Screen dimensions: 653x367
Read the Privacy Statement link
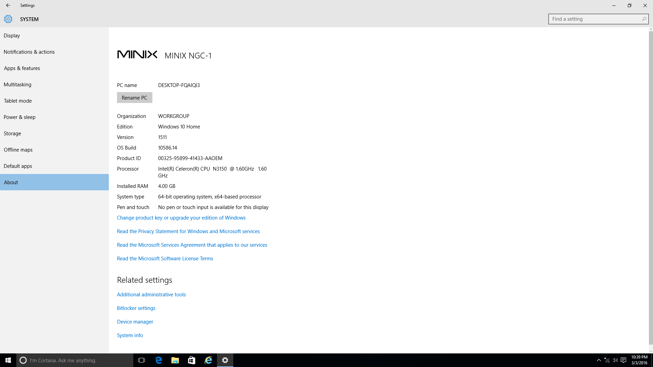[188, 231]
